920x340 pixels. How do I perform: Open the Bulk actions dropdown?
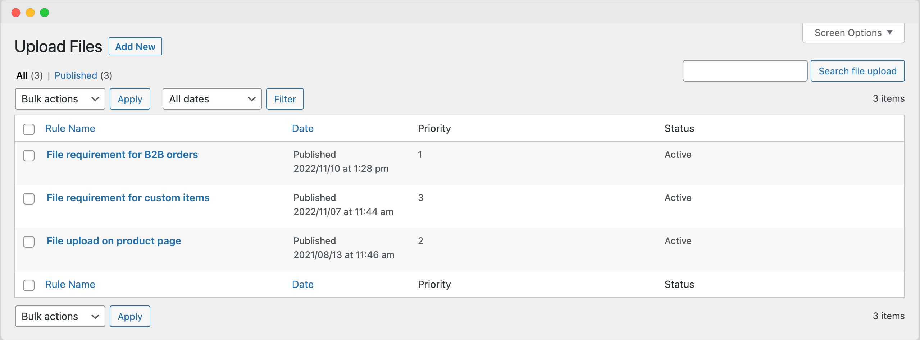point(60,99)
